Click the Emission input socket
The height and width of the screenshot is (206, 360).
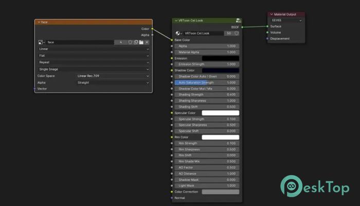[x=172, y=58]
